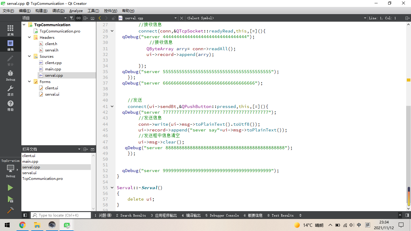Screen dimensions: 411x231
Task: Open the 调试(D) menu
Action: (58, 11)
